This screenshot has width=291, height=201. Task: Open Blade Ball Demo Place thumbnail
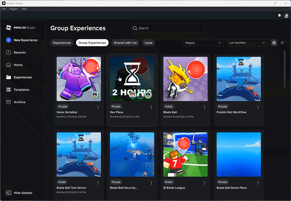point(239,154)
